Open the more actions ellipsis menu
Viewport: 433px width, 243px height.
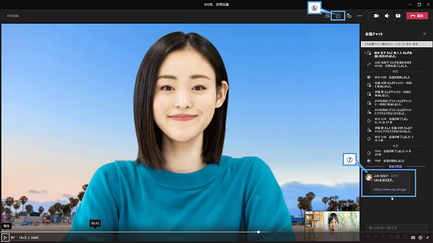pos(360,16)
